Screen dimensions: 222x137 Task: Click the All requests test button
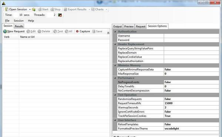(x=69, y=31)
